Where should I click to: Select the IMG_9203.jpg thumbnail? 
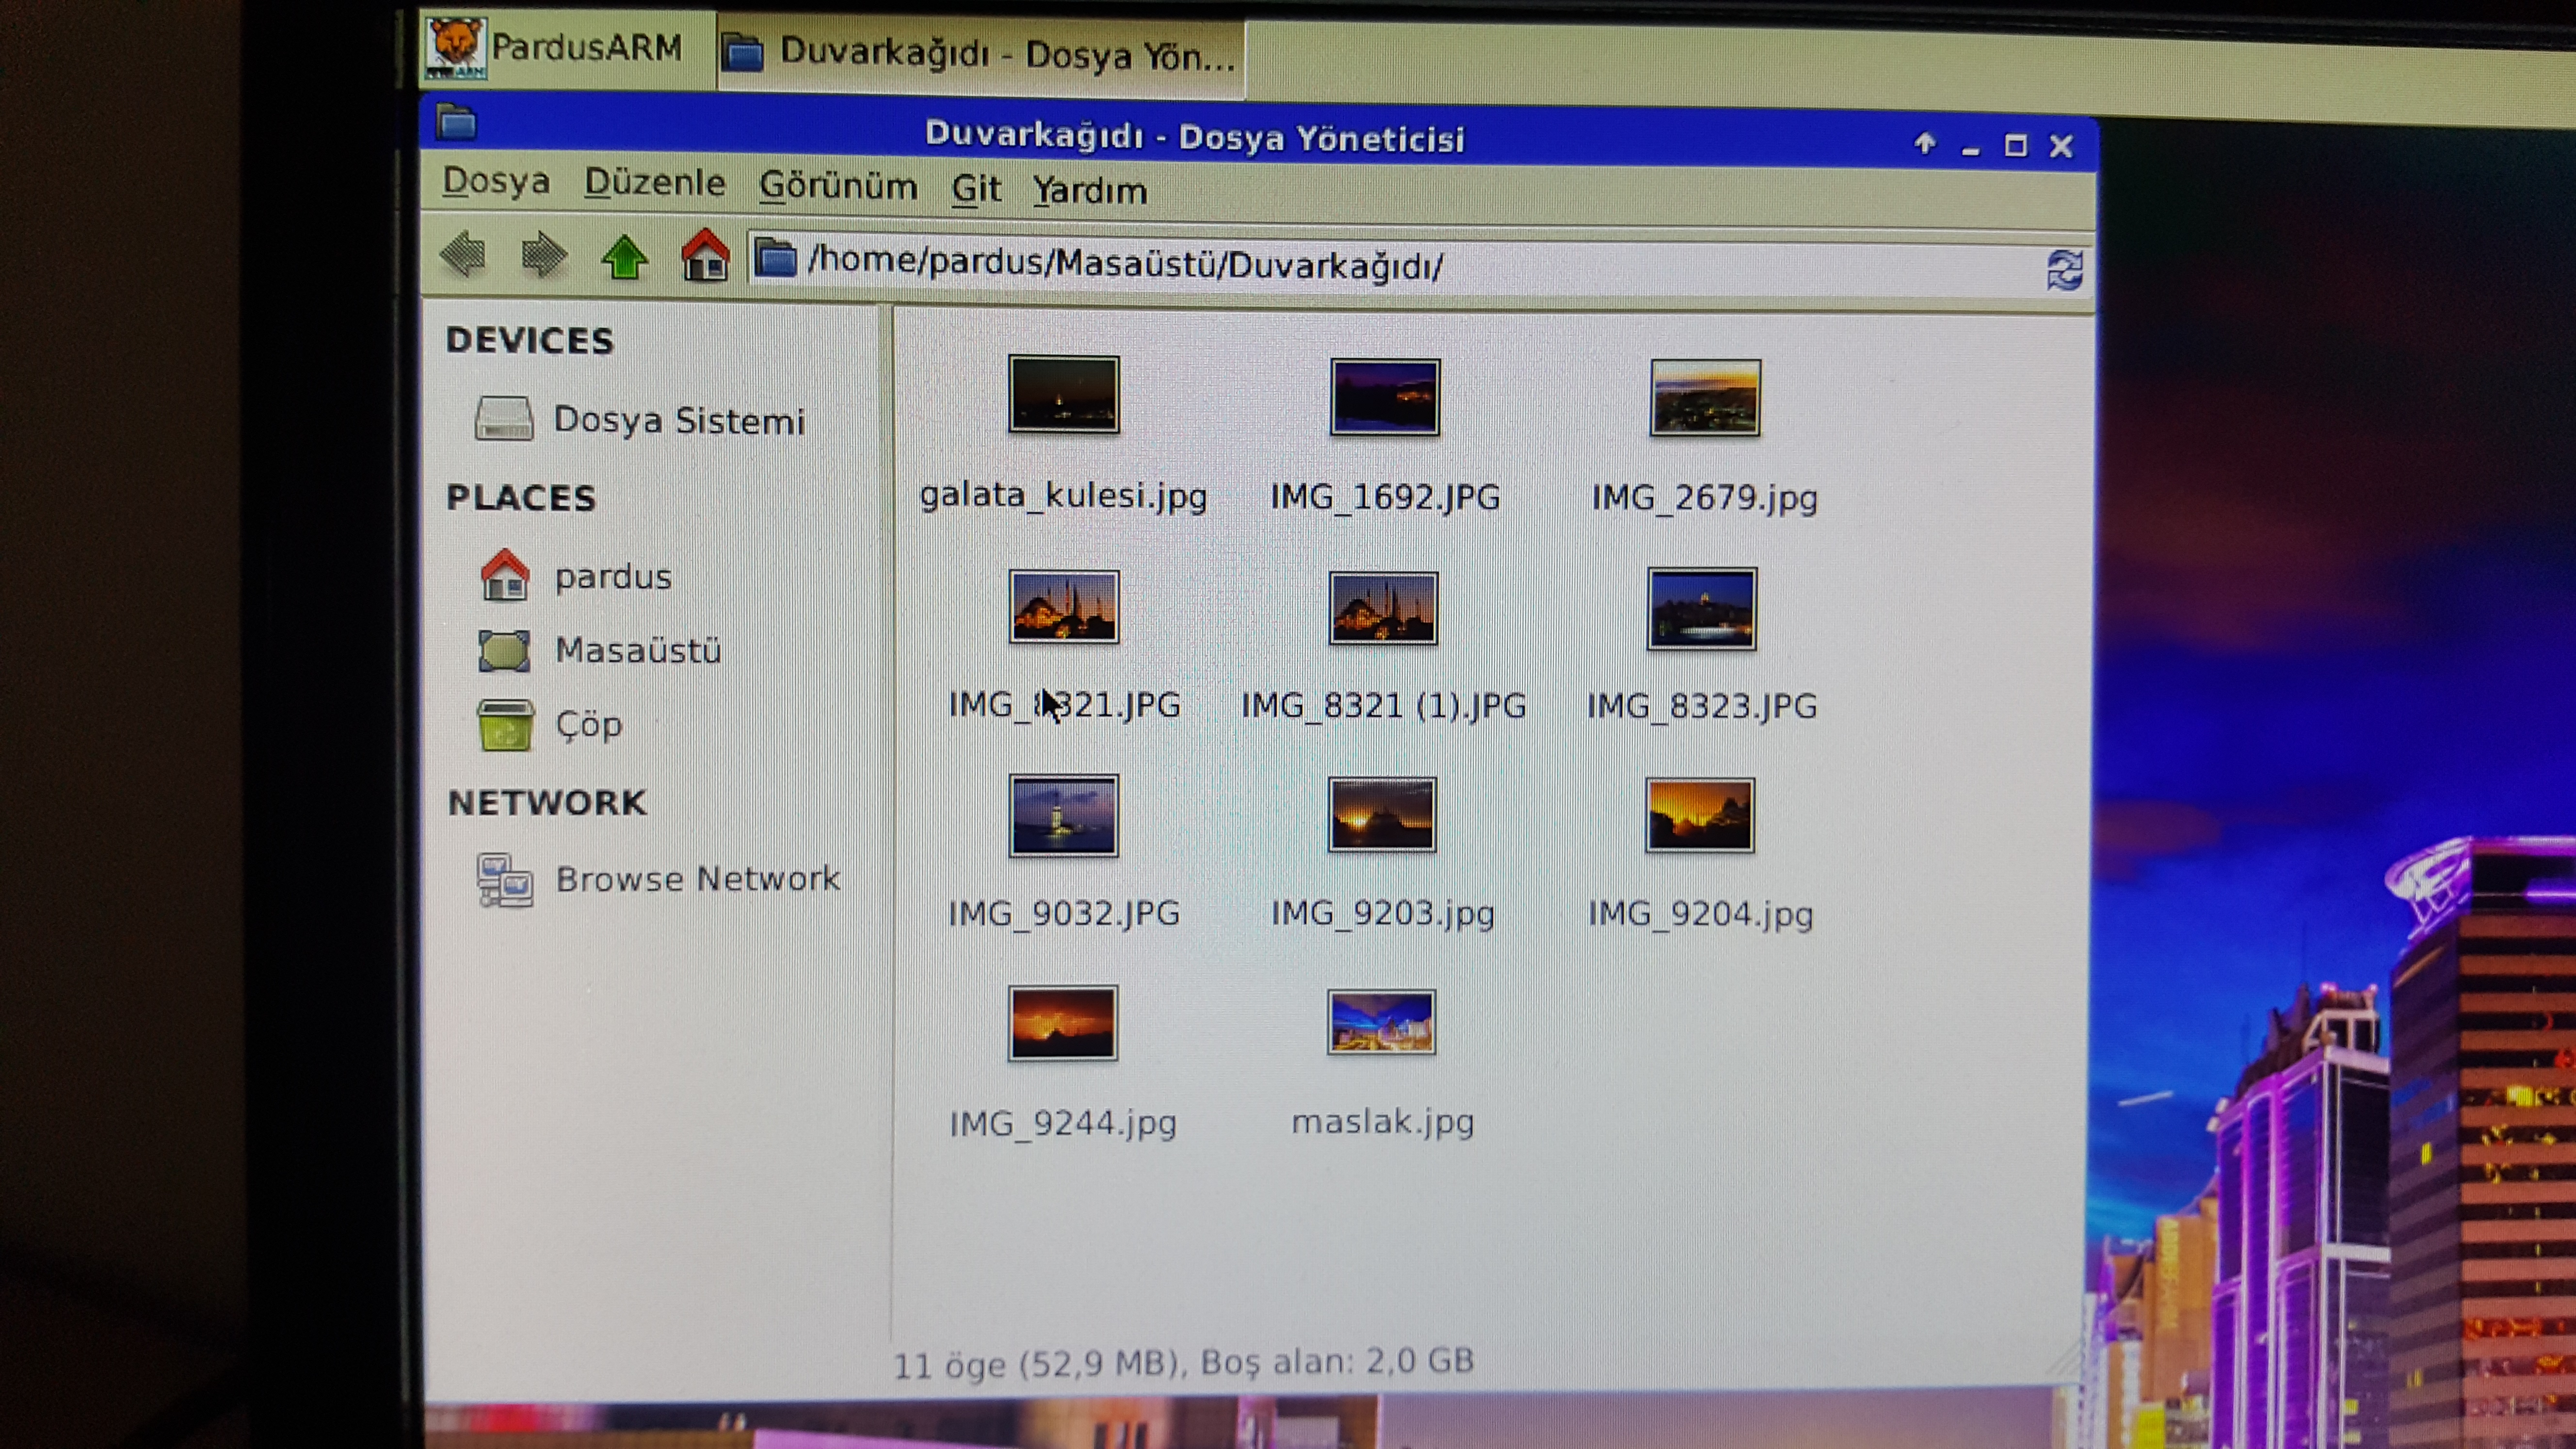(1382, 815)
